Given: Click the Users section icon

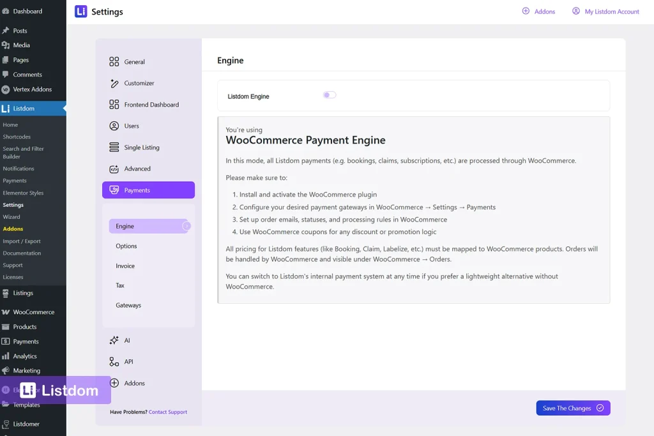Looking at the screenshot, I should [x=114, y=126].
